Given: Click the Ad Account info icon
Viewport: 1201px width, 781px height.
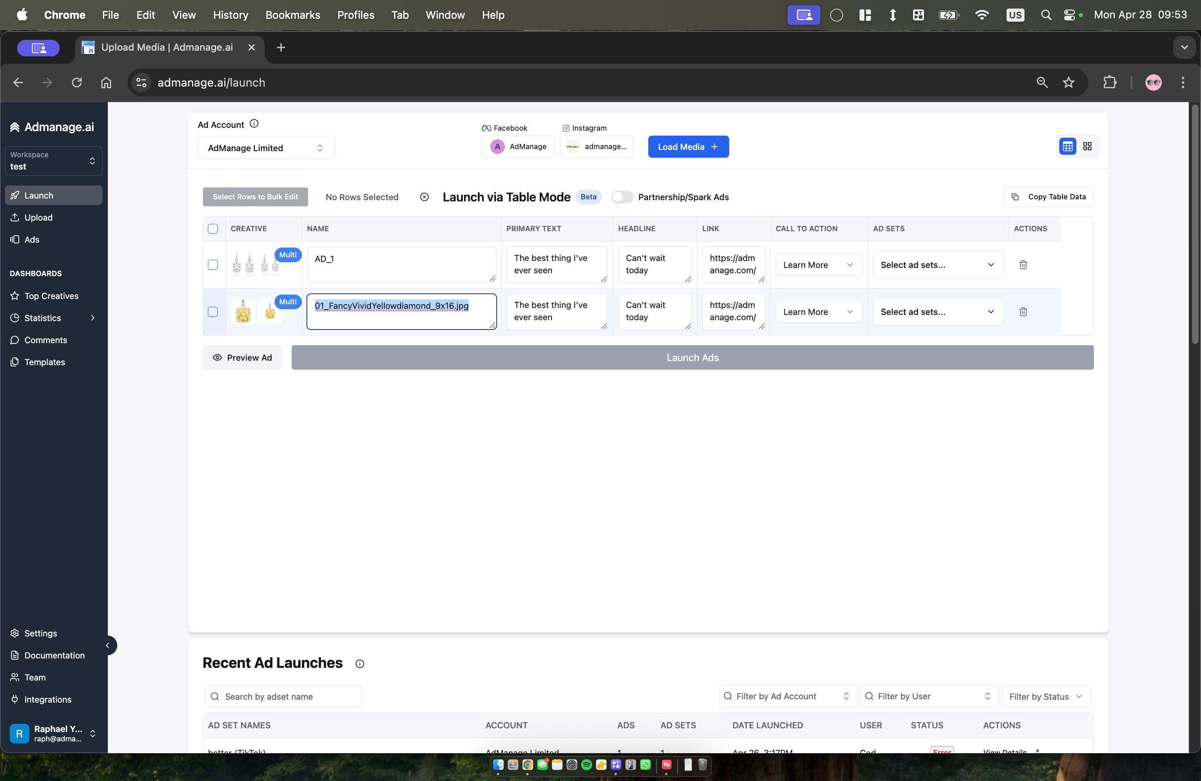Looking at the screenshot, I should 254,124.
